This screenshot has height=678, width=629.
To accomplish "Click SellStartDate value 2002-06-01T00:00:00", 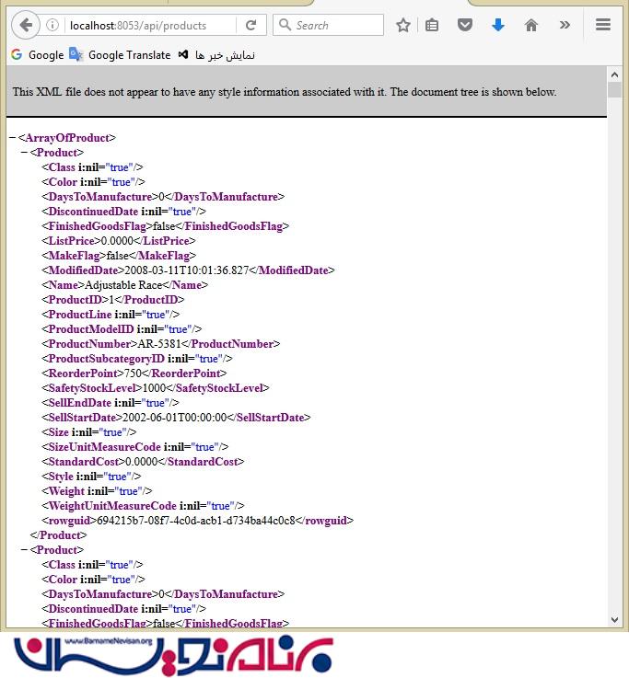I will tap(175, 418).
